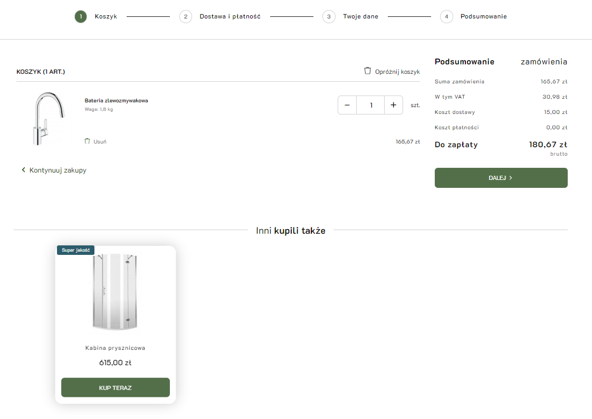Decrease quantity with the minus button
Screen dimensions: 592x419
click(x=347, y=105)
